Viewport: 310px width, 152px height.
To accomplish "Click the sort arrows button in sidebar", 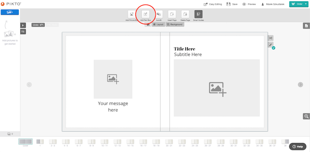I will click(x=23, y=32).
